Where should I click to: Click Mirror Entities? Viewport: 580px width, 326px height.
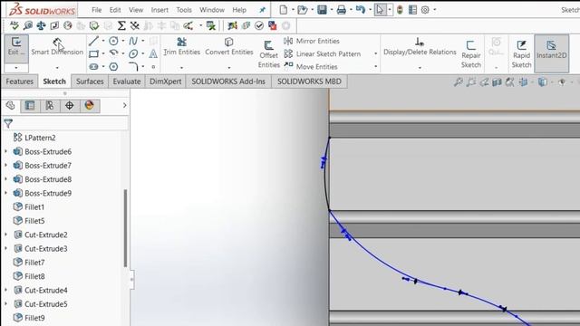(312, 41)
